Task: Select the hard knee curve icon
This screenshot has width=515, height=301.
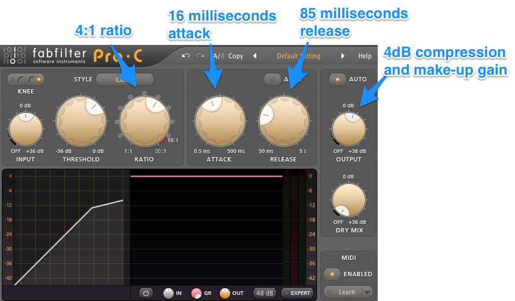Action: point(32,79)
